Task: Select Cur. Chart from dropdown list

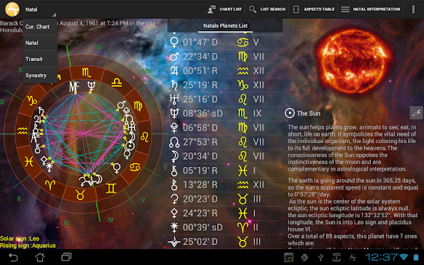Action: pyautogui.click(x=40, y=26)
